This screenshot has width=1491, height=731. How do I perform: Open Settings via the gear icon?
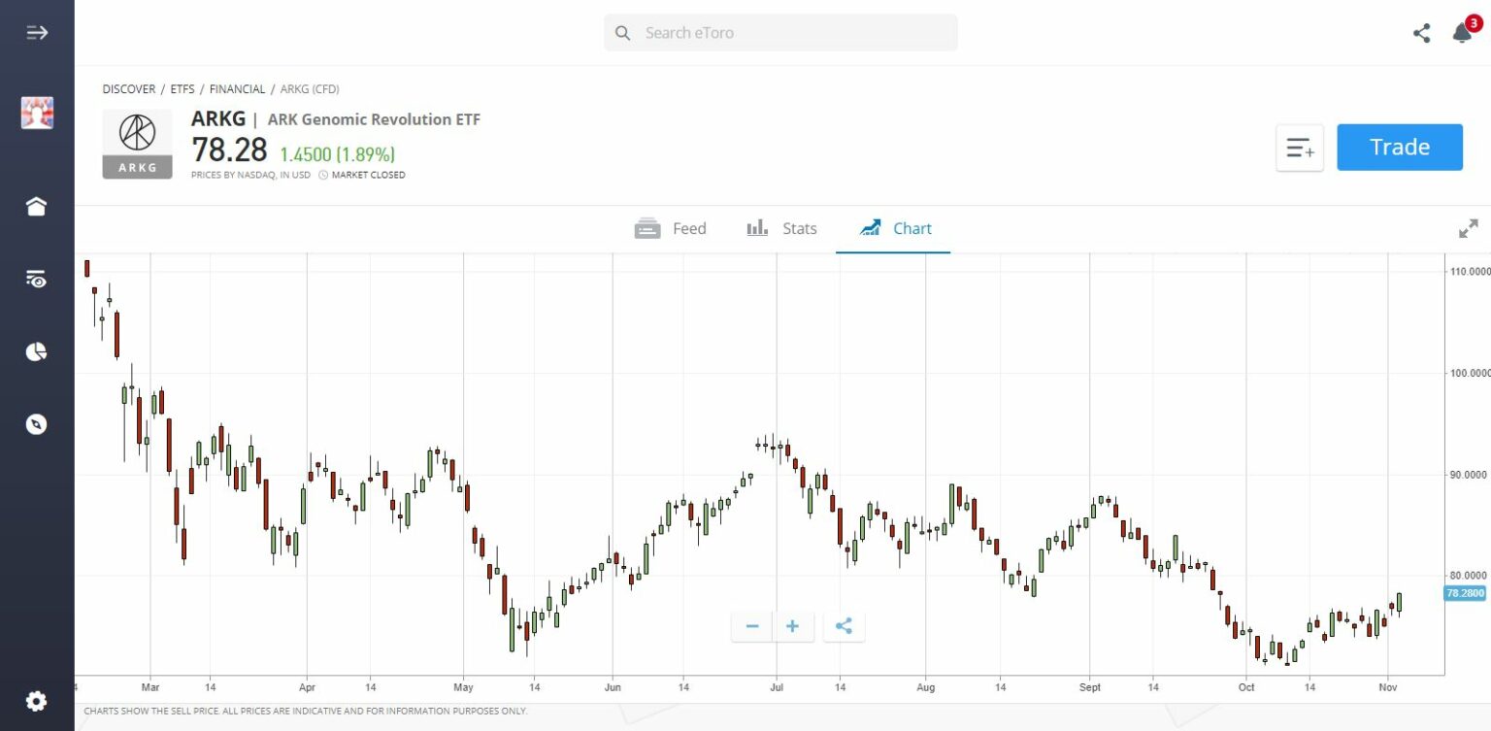click(x=36, y=700)
